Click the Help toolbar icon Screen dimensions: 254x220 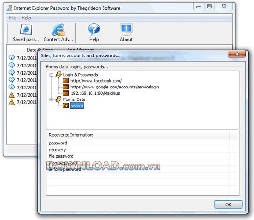point(94,33)
